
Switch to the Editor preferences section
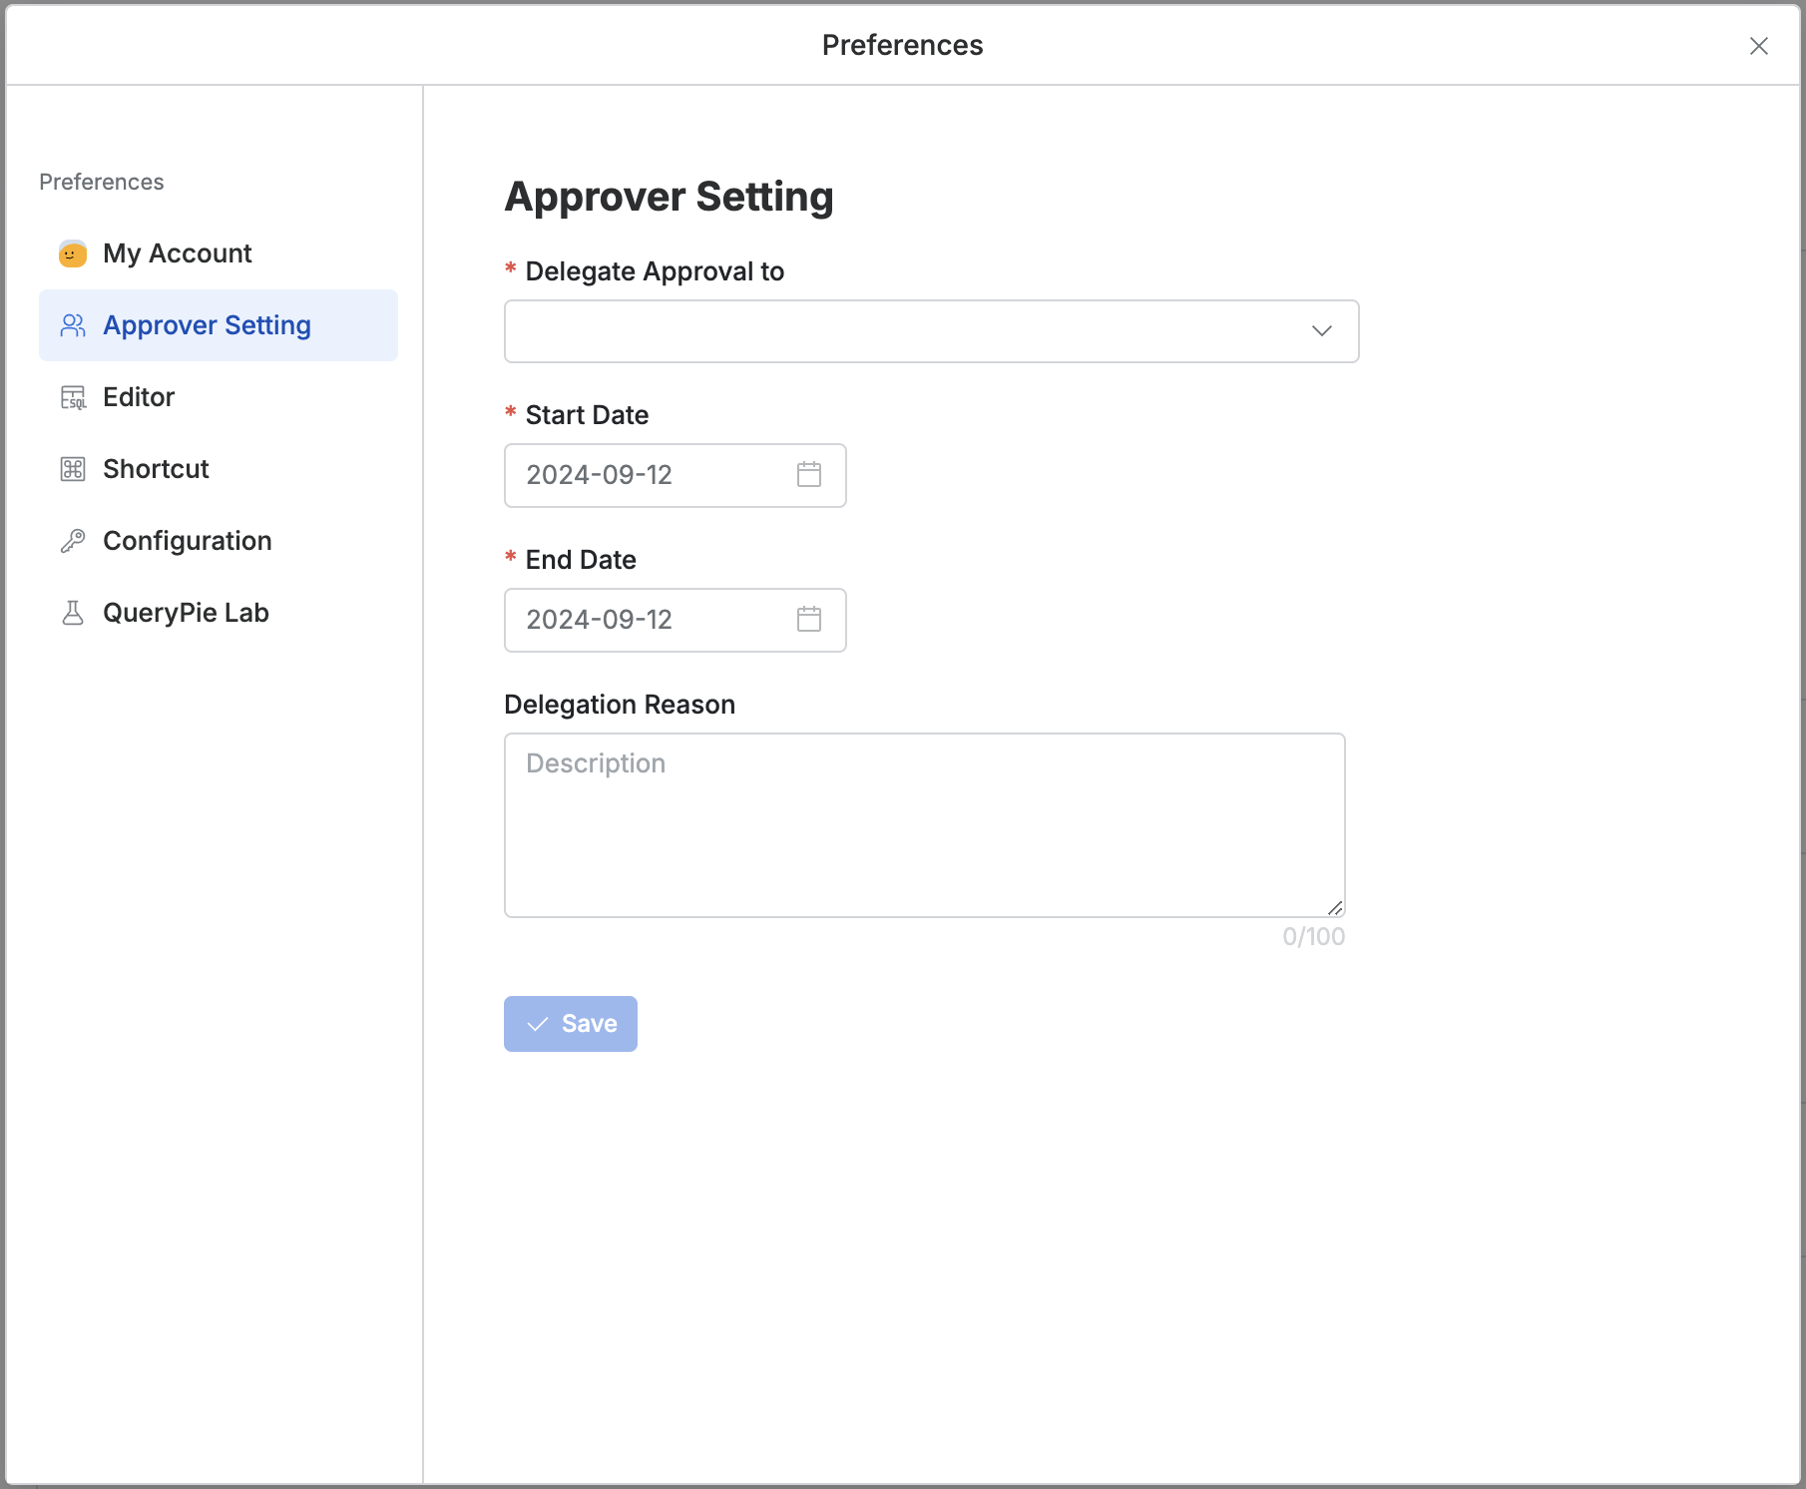pyautogui.click(x=139, y=398)
